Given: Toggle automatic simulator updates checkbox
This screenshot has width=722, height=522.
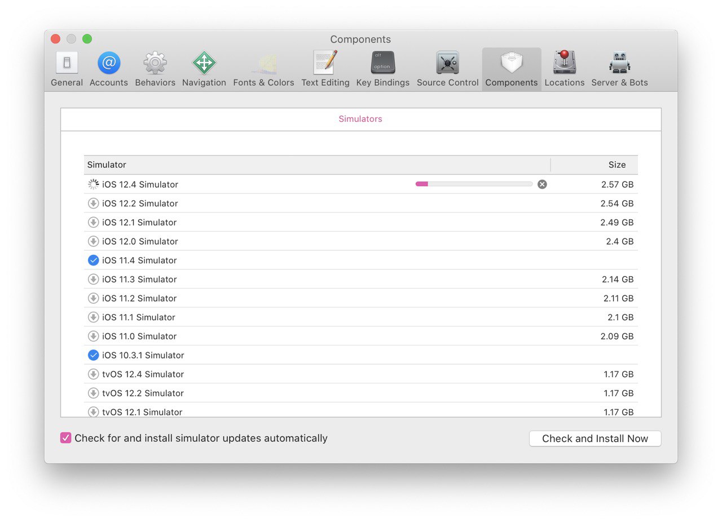Looking at the screenshot, I should point(66,438).
